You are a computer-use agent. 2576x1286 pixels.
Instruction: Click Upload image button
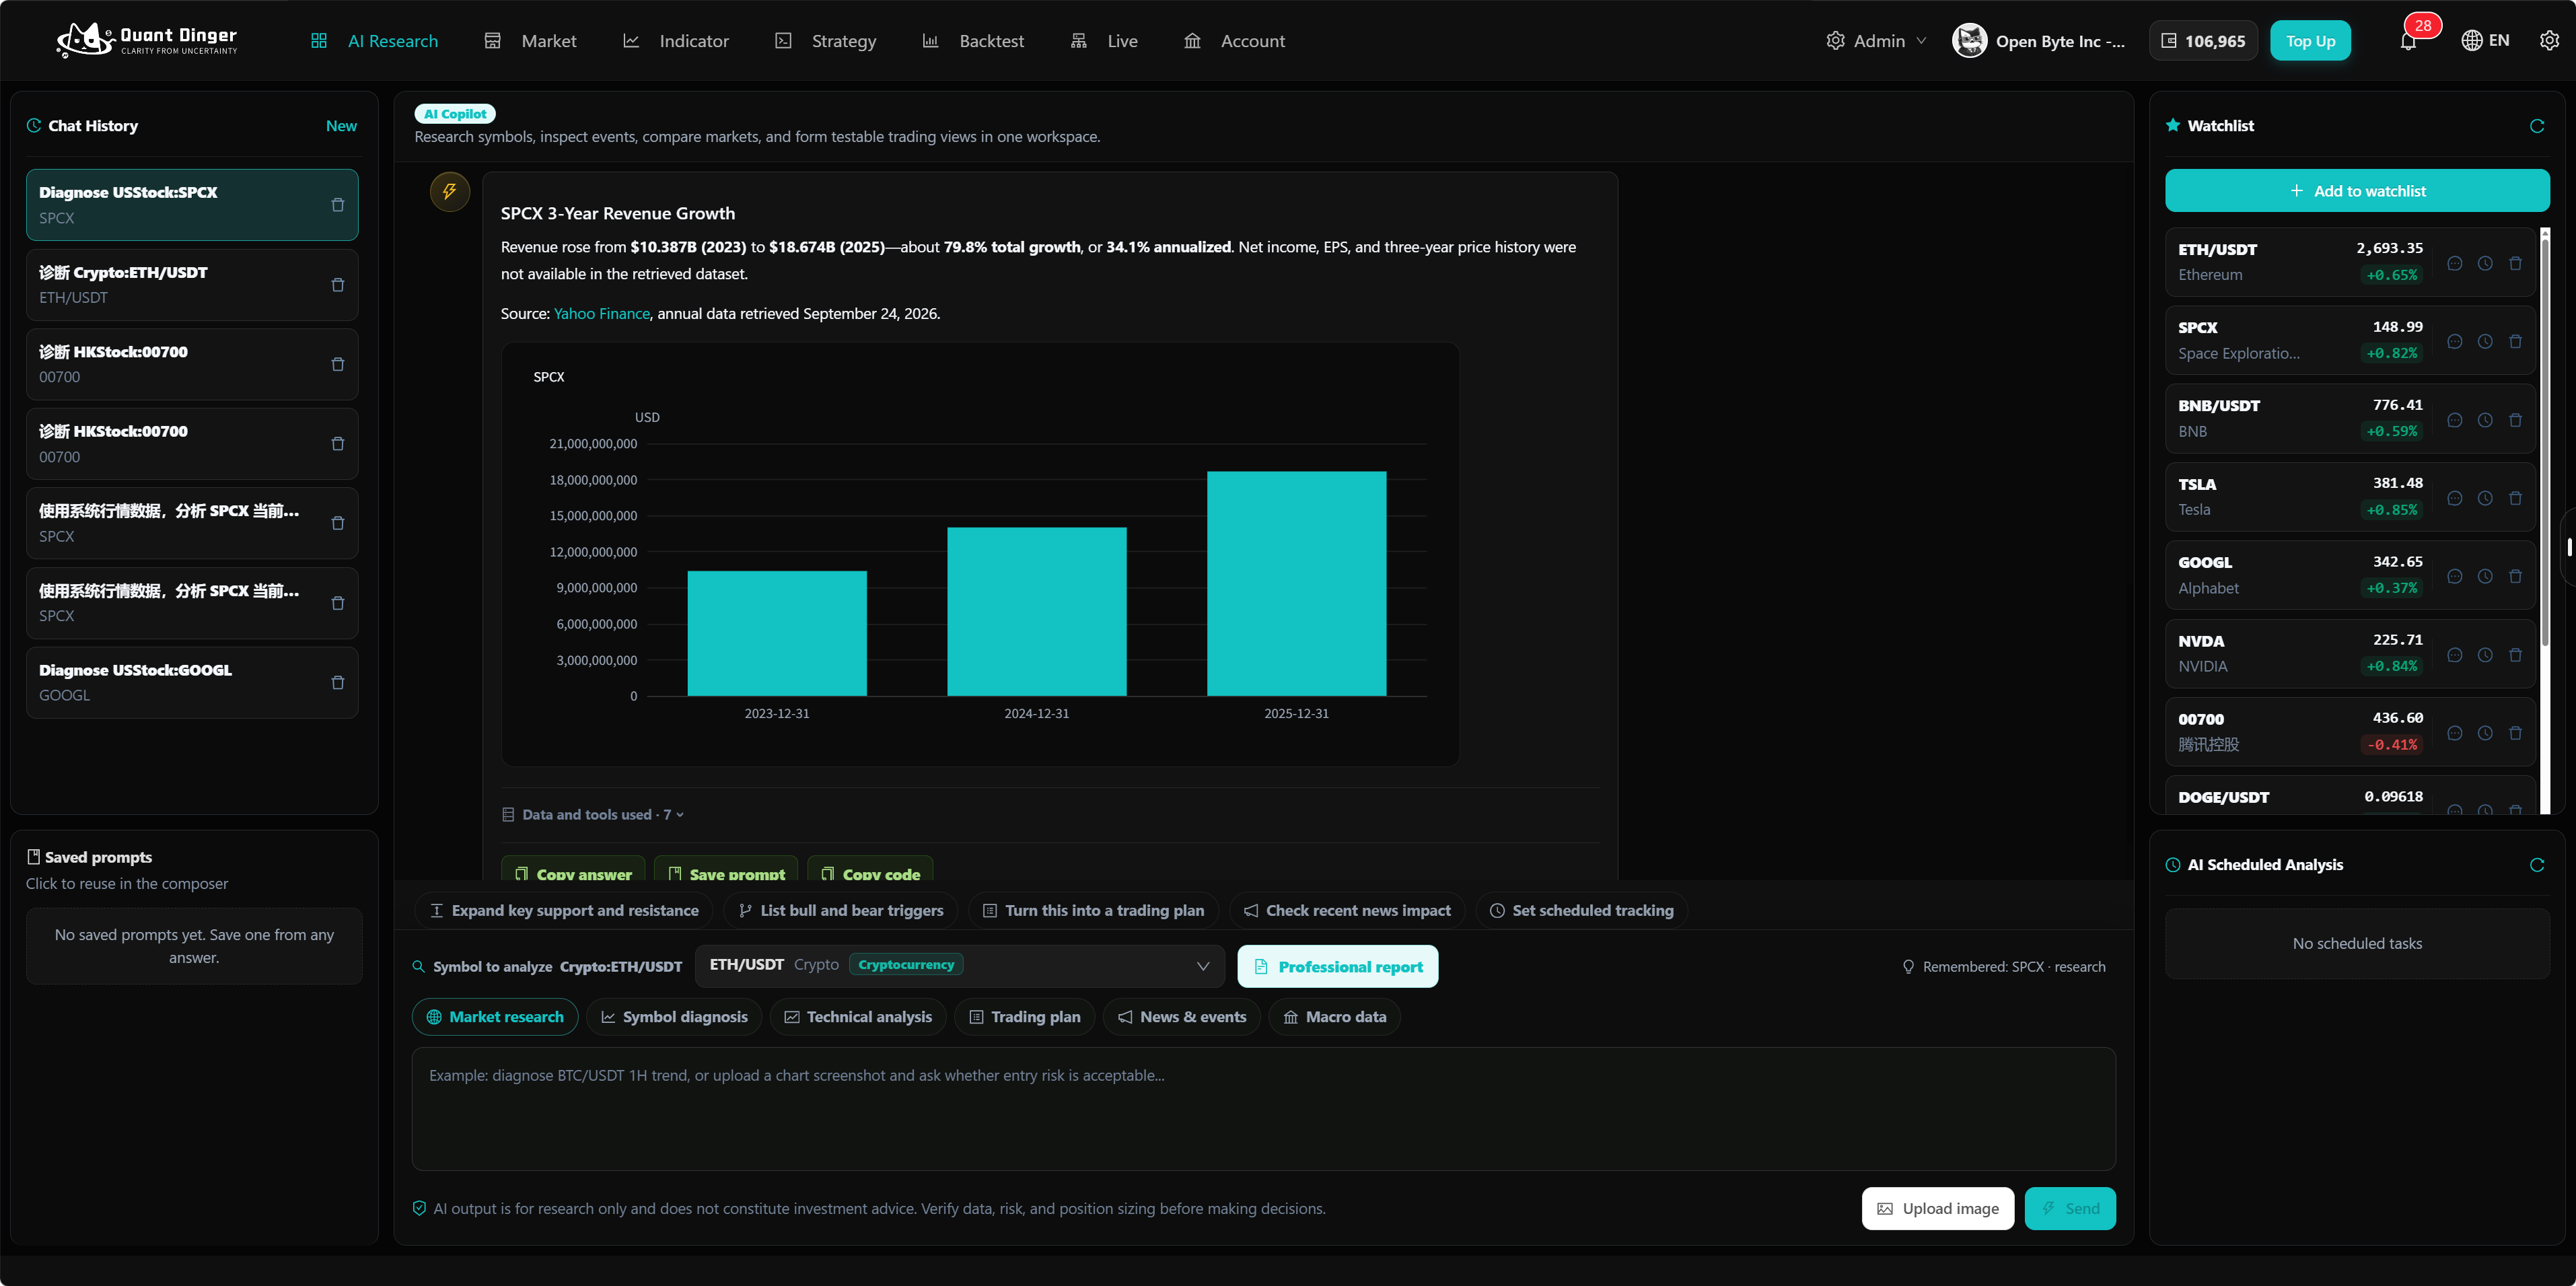click(x=1938, y=1209)
